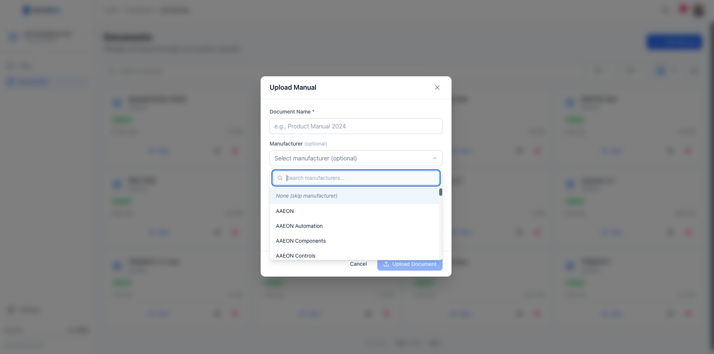The image size is (714, 354).
Task: Click the scrollbar in the manufacturer list
Action: pyautogui.click(x=441, y=192)
